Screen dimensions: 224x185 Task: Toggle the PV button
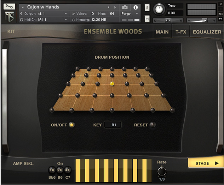pos(220,19)
